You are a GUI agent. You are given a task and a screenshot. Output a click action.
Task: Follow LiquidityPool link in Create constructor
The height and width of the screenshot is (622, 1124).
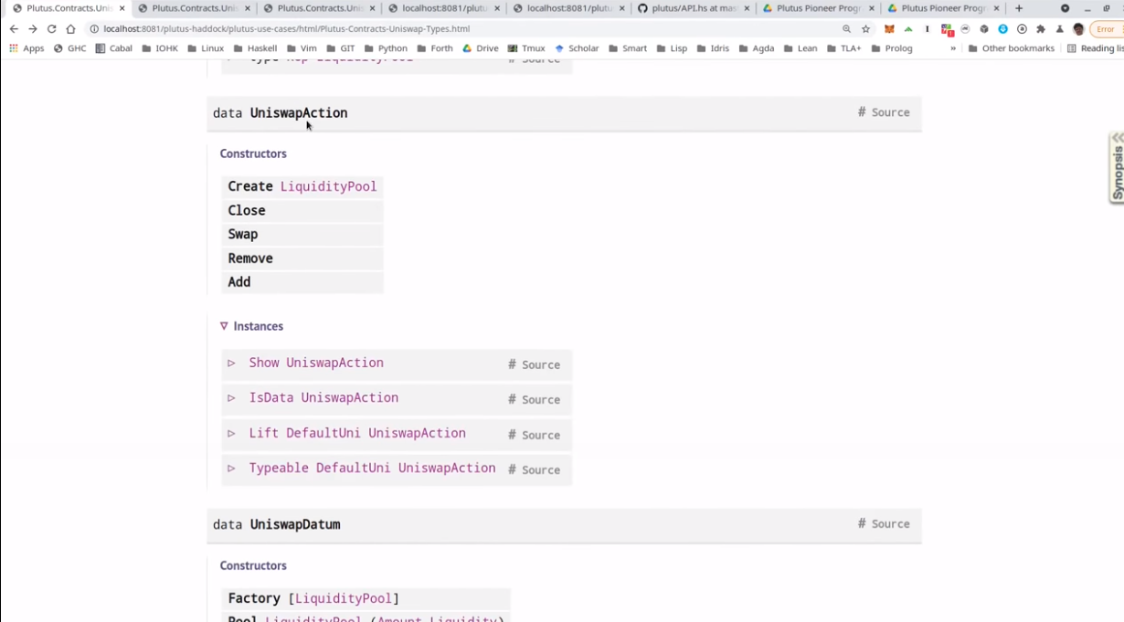[x=328, y=186]
